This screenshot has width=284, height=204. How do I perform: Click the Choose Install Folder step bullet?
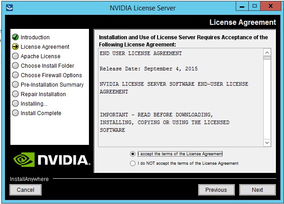(15, 65)
